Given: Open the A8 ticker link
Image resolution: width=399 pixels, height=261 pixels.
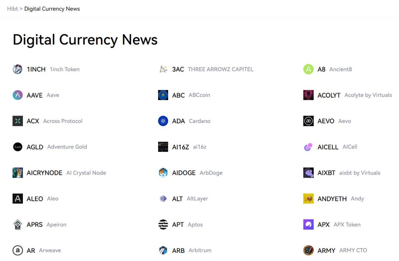Looking at the screenshot, I should (321, 69).
